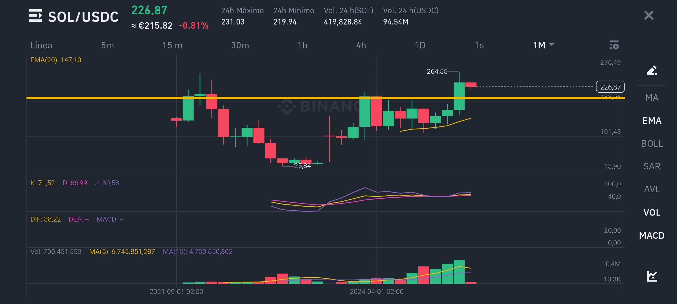The height and width of the screenshot is (304, 677).
Task: Click the DIF: 38,22 MACD value
Action: coord(45,219)
